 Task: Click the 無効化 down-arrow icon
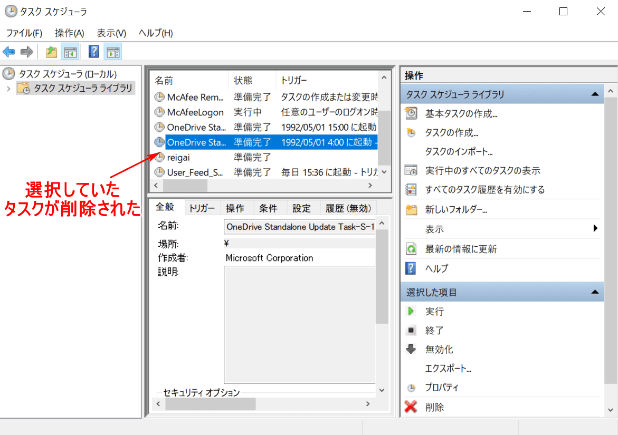[411, 349]
